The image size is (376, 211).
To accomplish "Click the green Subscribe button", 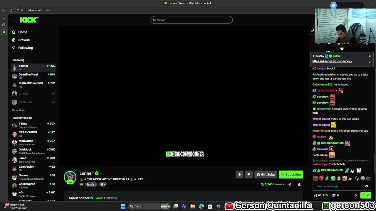I will (x=291, y=174).
